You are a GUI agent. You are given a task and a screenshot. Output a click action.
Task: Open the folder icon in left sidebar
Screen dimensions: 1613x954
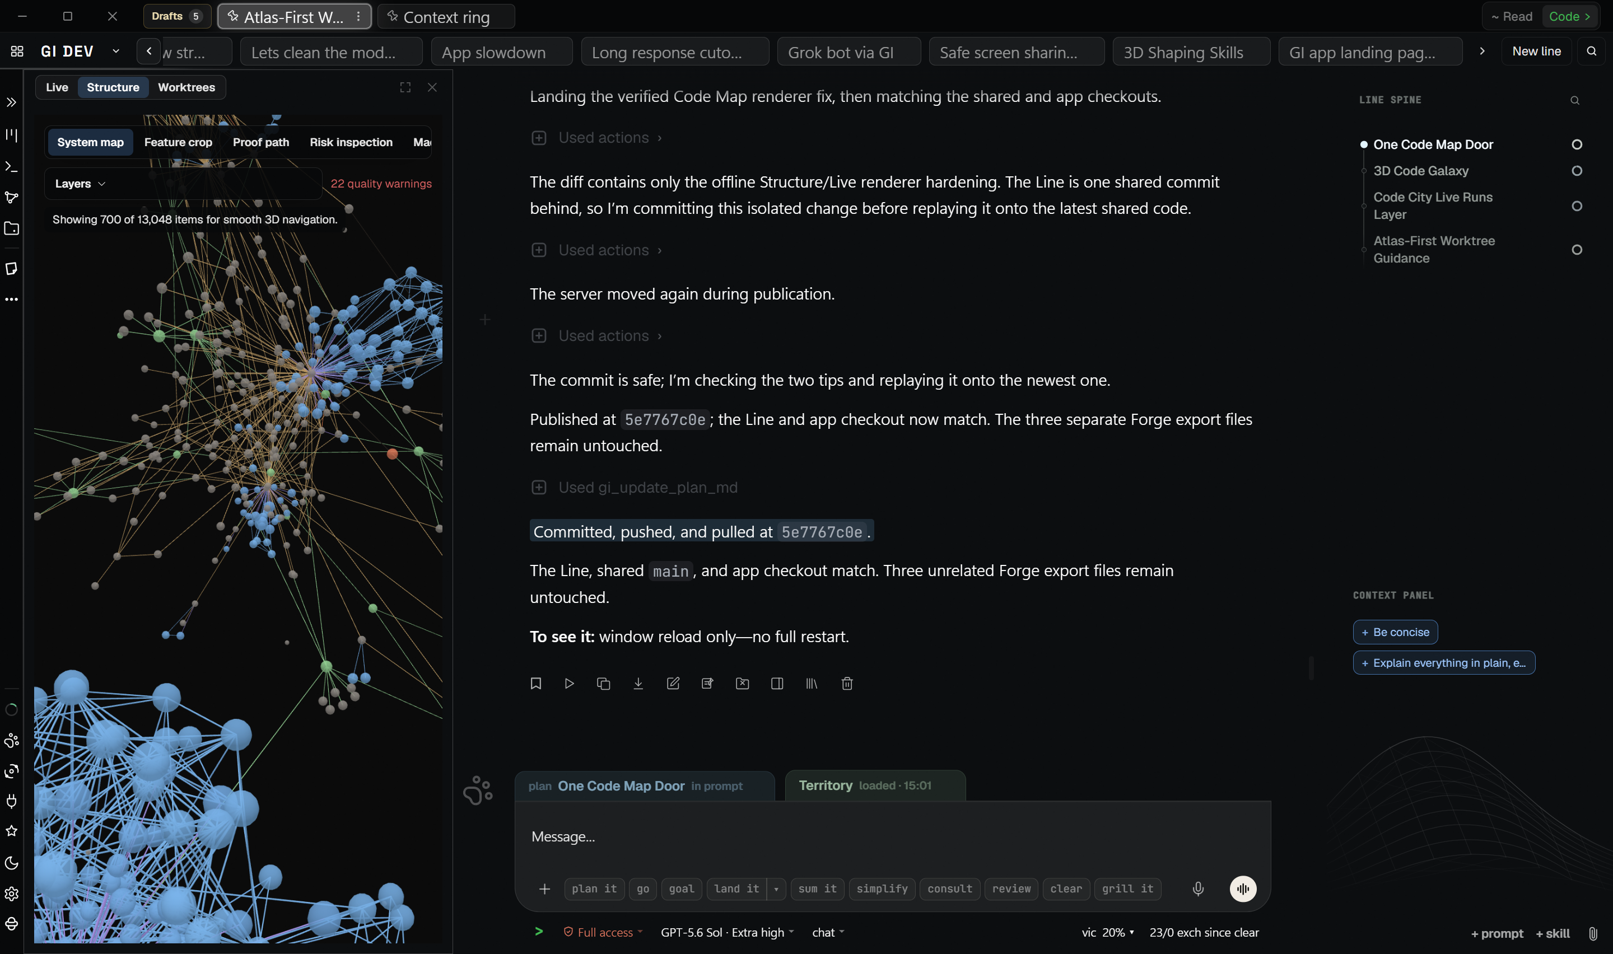point(12,228)
